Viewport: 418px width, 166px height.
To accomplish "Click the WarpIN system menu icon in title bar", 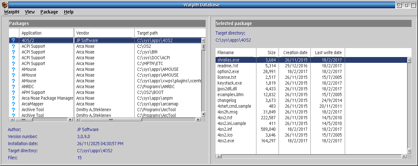I will click(5, 5).
